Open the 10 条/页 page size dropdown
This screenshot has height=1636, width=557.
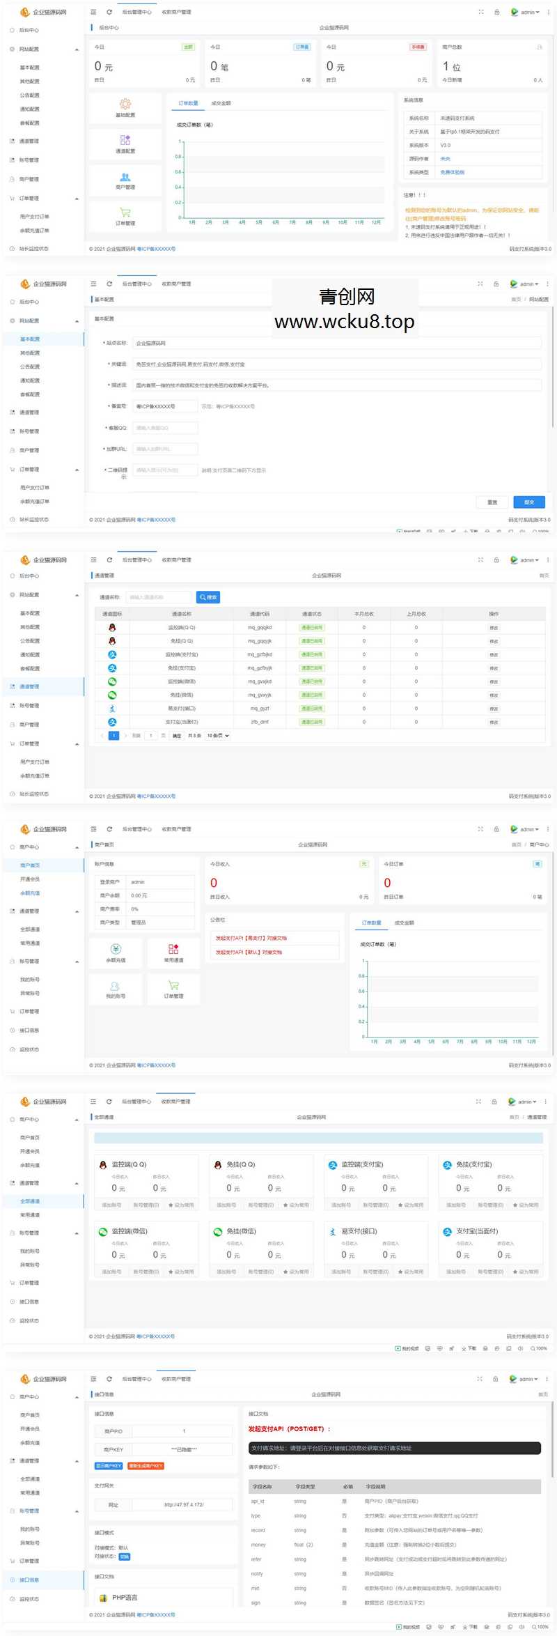coord(218,736)
